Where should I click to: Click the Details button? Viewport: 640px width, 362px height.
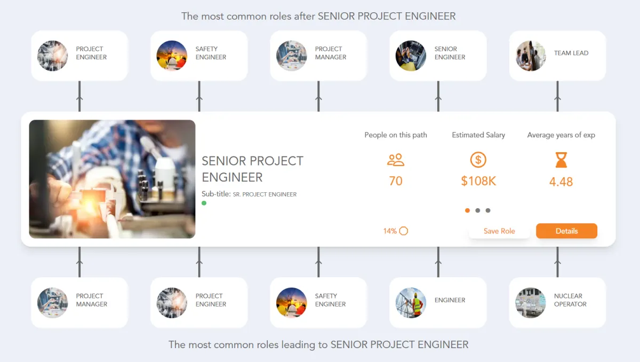pos(566,231)
